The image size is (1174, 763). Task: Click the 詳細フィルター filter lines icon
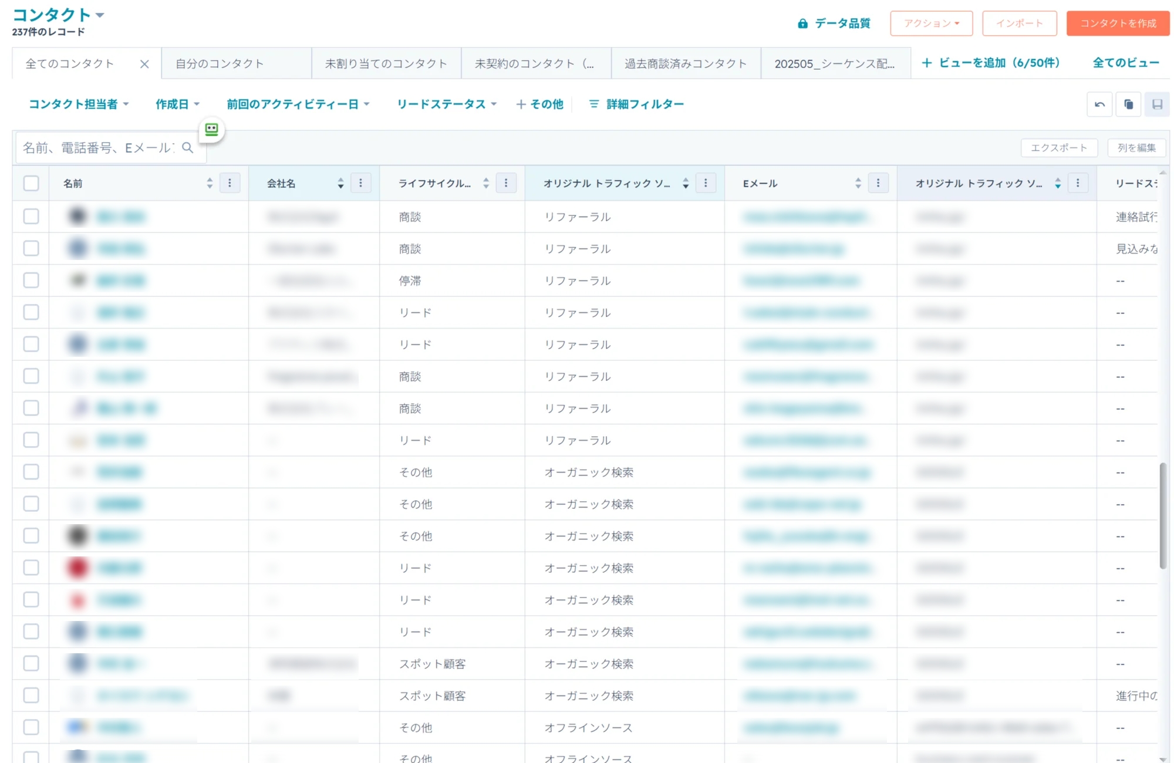[594, 104]
